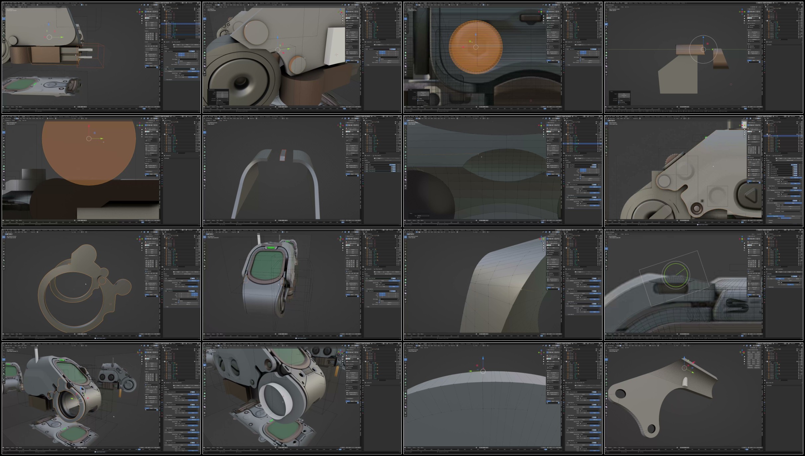
Task: Select the frame showing round dial and white wedge
Action: (302, 57)
